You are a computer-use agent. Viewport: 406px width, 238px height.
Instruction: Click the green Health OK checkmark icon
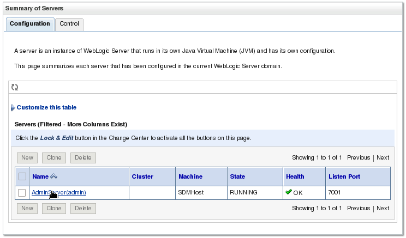click(289, 192)
